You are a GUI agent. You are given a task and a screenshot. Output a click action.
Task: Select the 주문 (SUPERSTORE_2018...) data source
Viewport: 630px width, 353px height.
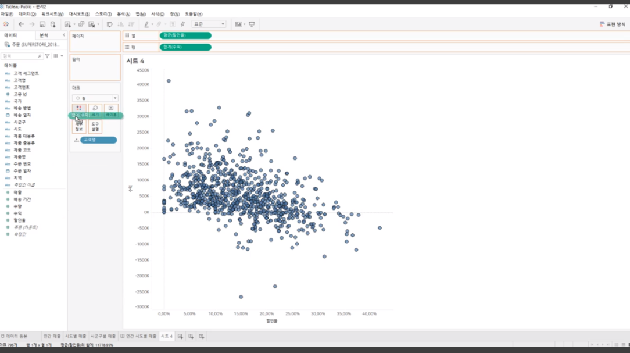(32, 44)
